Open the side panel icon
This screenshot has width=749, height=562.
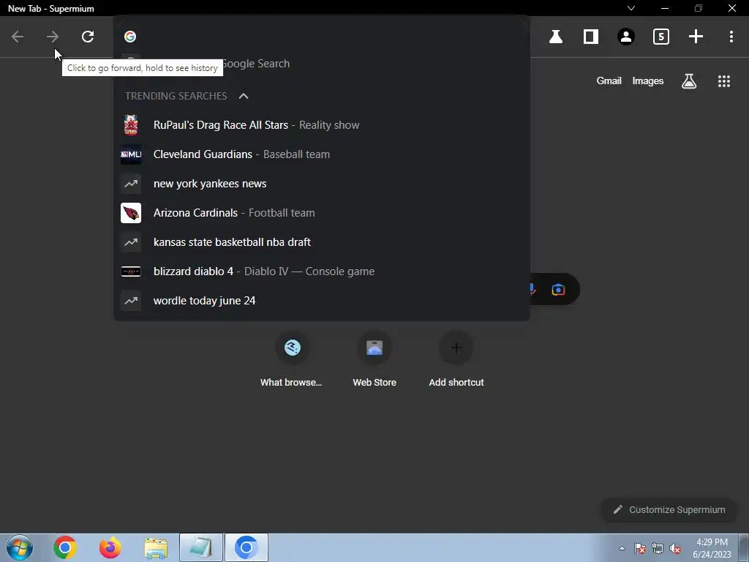tap(591, 37)
